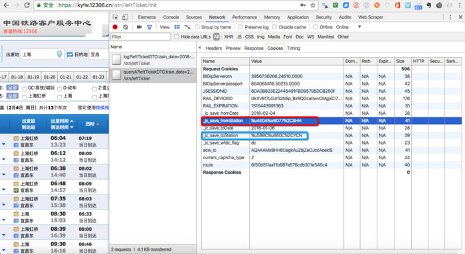Select the 01-20 date tab
465x254 pixels.
[x=49, y=77]
